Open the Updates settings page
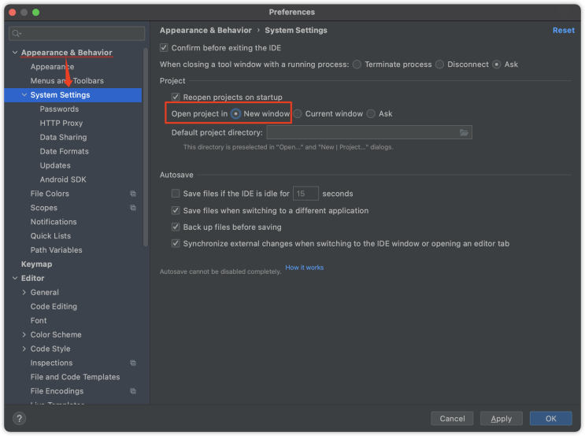 [x=55, y=165]
